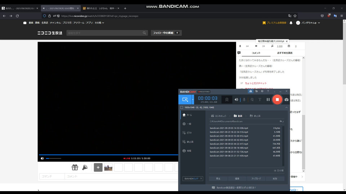Open 生放送 in Niconico top menu

[45, 23]
